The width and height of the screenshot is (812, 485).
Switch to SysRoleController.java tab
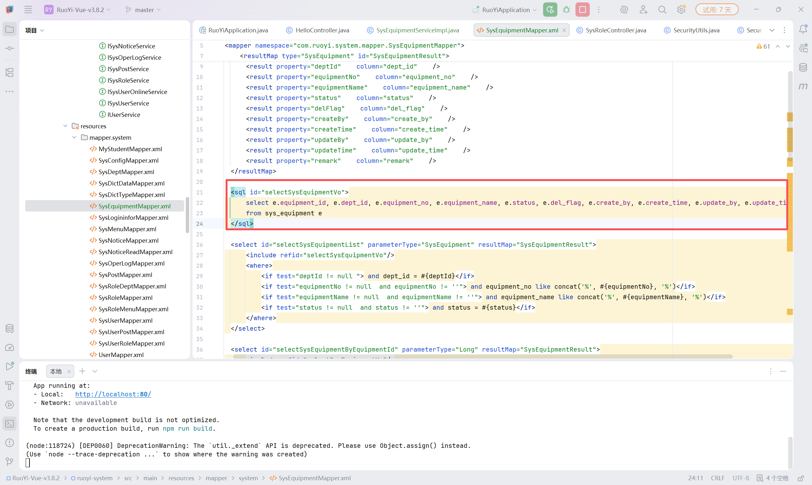tap(611, 30)
